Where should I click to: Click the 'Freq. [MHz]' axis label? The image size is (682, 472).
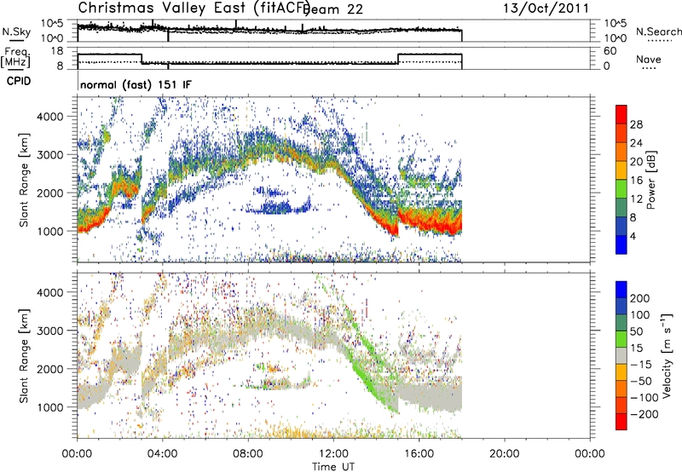tap(16, 57)
